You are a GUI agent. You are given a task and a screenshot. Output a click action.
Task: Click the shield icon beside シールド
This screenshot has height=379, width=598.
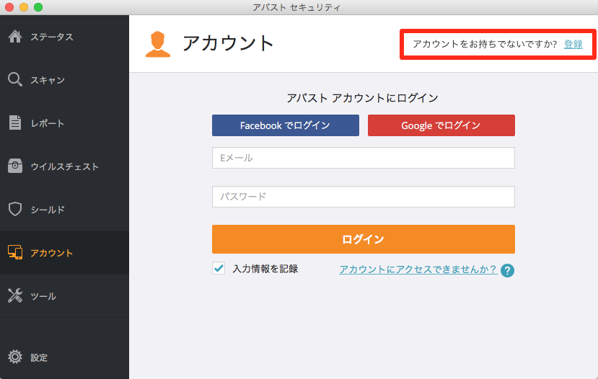pos(15,209)
